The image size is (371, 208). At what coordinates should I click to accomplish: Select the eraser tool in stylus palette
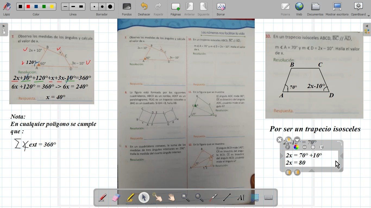[x=116, y=197]
